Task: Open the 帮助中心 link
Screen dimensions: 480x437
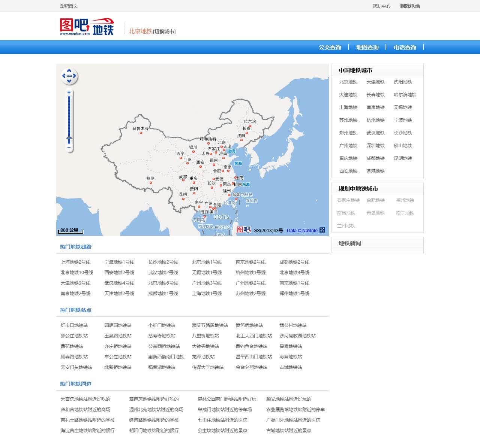Action: tap(381, 6)
